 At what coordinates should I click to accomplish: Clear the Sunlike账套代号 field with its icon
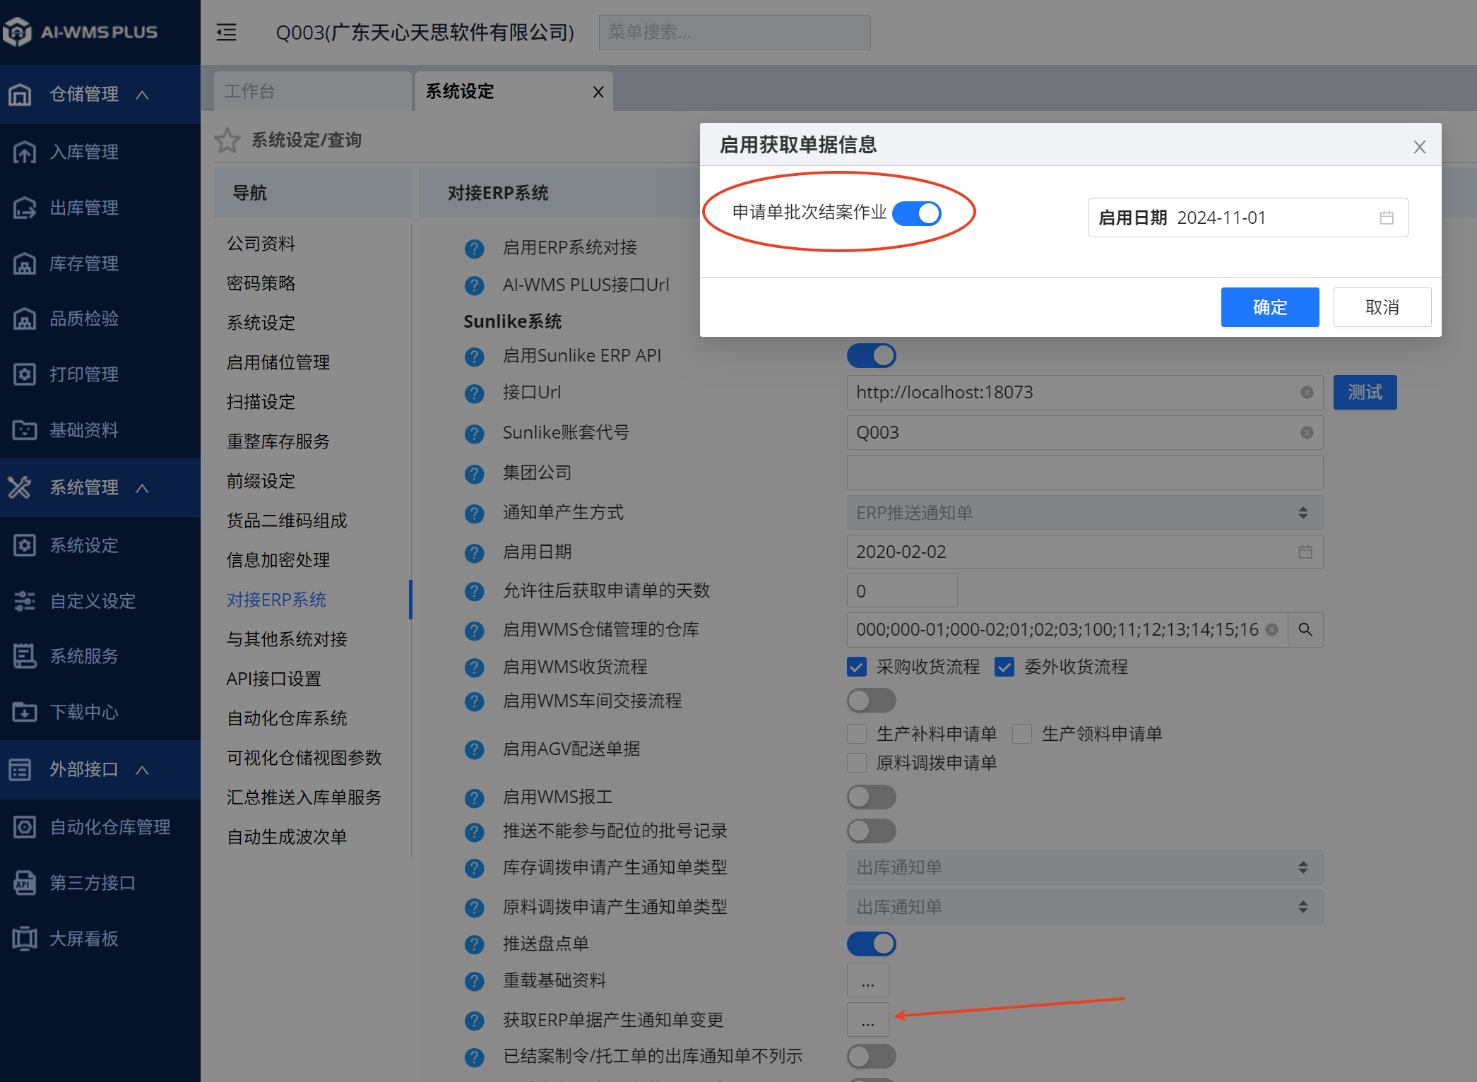1307,432
